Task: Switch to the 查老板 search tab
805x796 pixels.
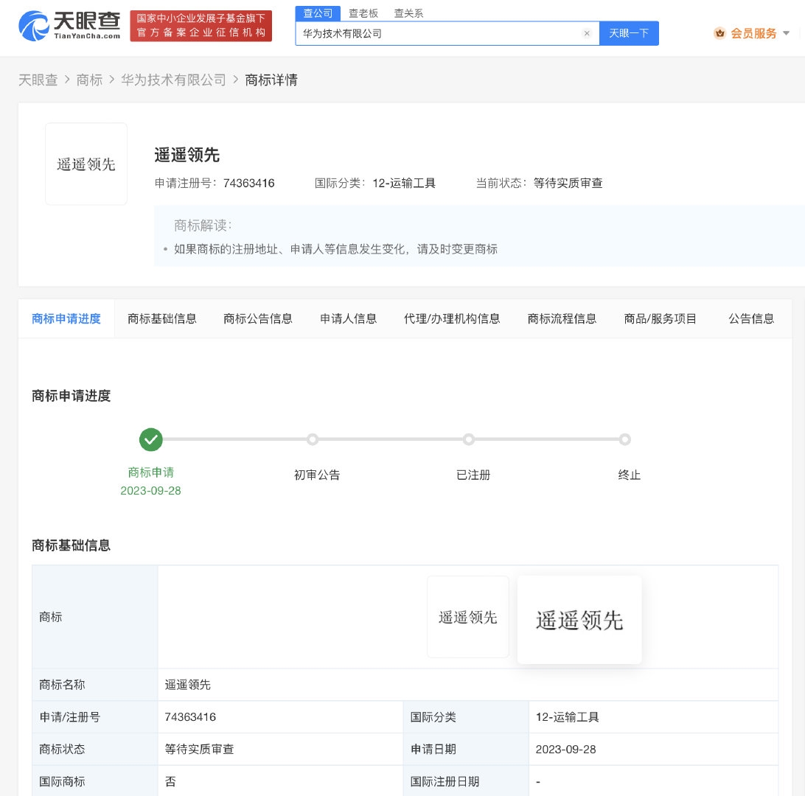Action: (363, 13)
